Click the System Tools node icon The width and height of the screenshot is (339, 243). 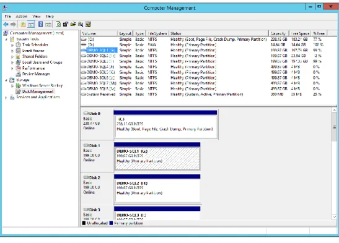[12, 39]
